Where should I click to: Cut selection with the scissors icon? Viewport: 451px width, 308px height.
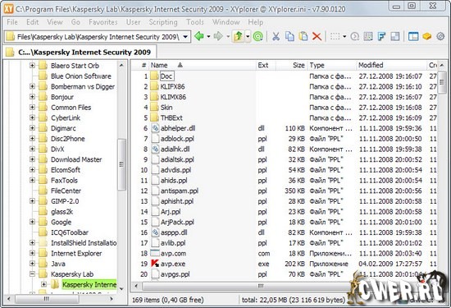tap(276, 37)
